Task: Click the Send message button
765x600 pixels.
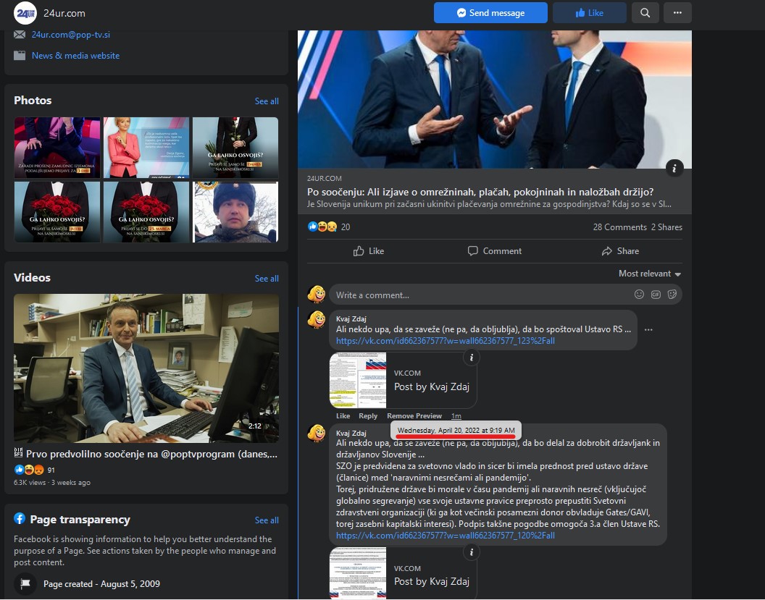Action: pos(490,13)
